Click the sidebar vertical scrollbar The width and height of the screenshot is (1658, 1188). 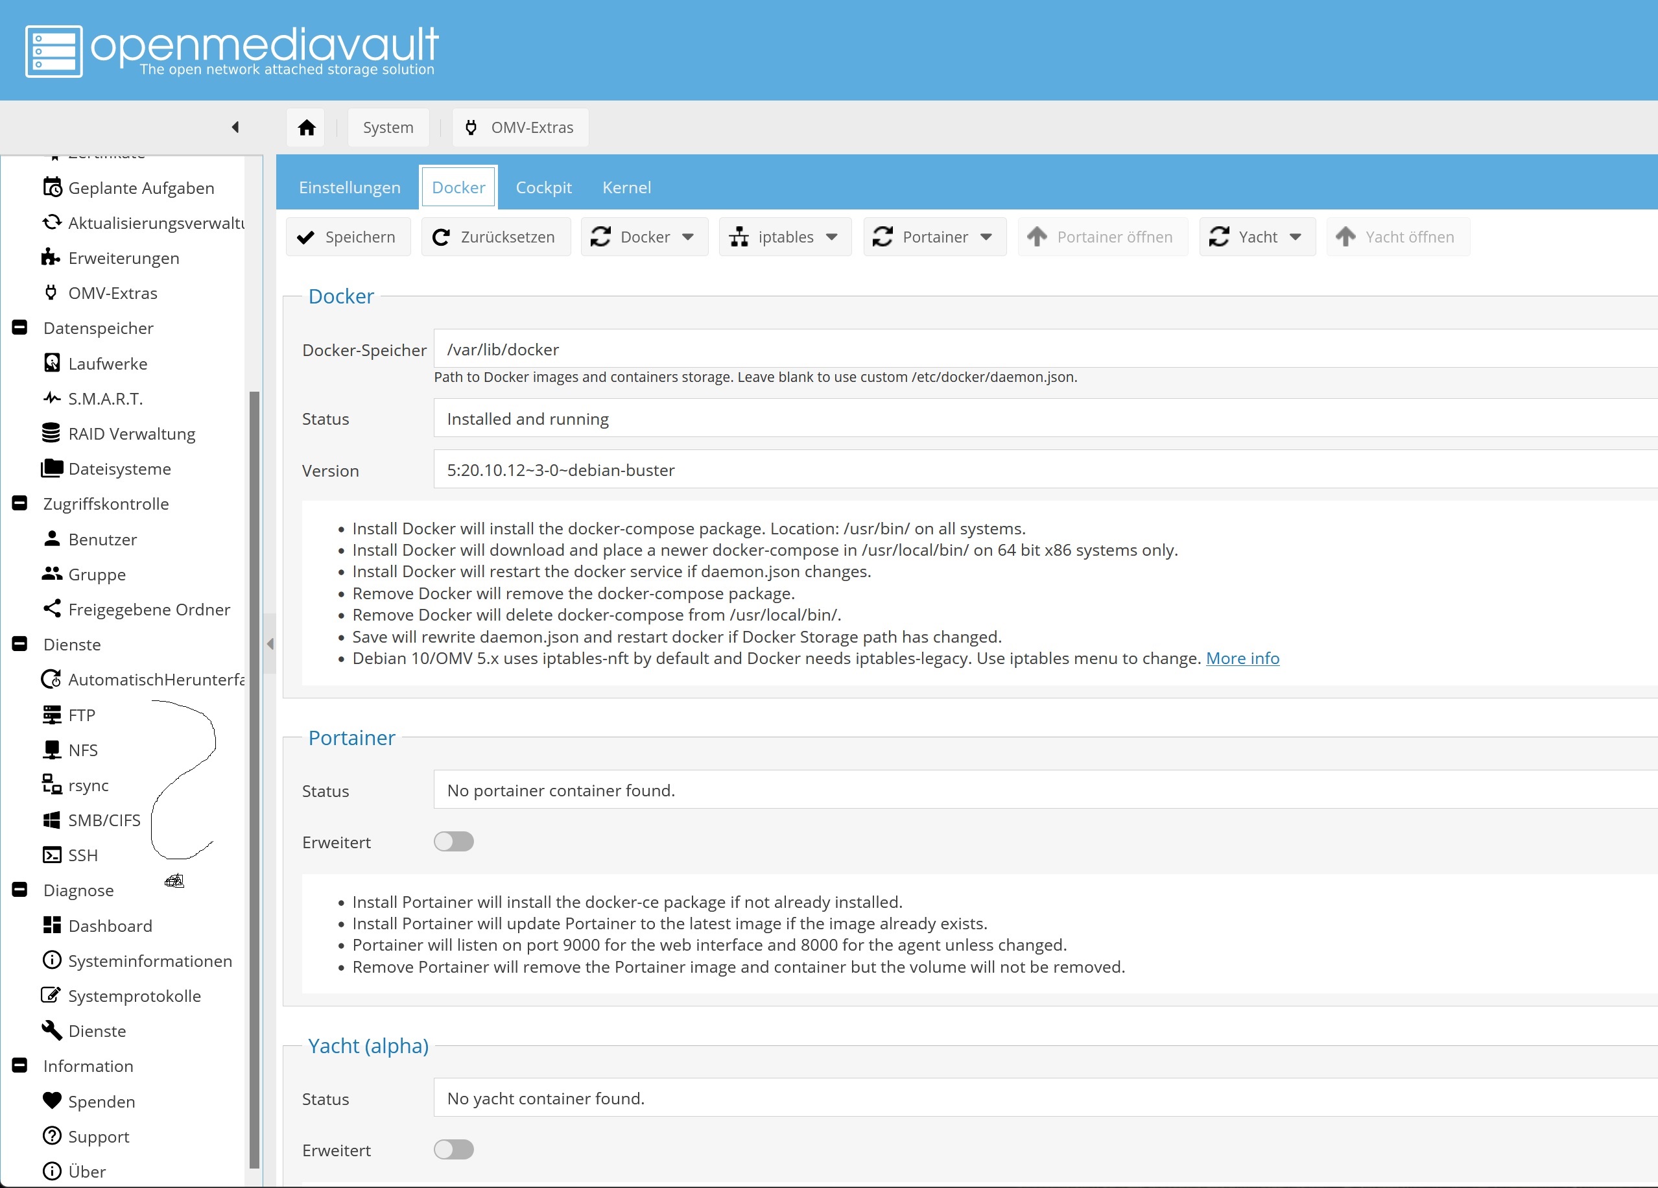point(254,779)
